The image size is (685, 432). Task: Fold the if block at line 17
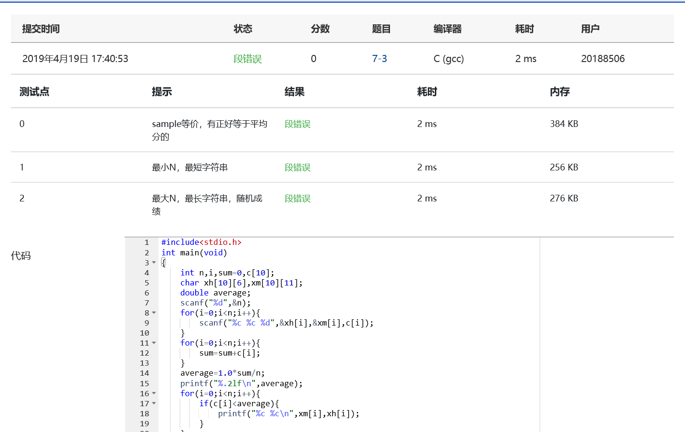[x=154, y=403]
